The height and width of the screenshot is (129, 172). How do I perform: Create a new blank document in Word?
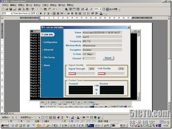coord(3,9)
